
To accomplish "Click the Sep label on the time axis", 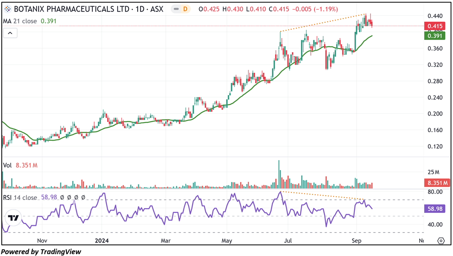I will (357, 241).
